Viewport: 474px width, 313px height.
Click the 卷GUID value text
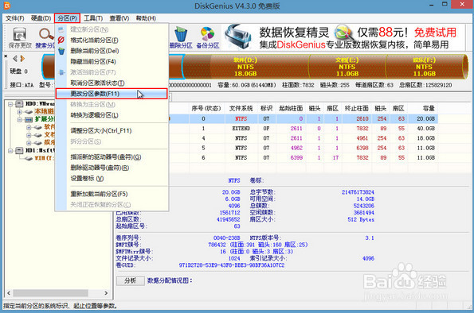tap(232, 265)
